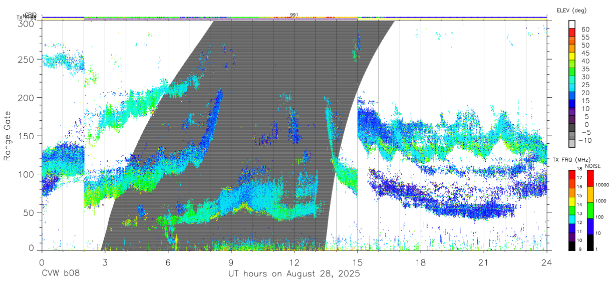Select the cyan swatch in TX FRQ bar
Screen dimensions: 615x284
[x=572, y=218]
